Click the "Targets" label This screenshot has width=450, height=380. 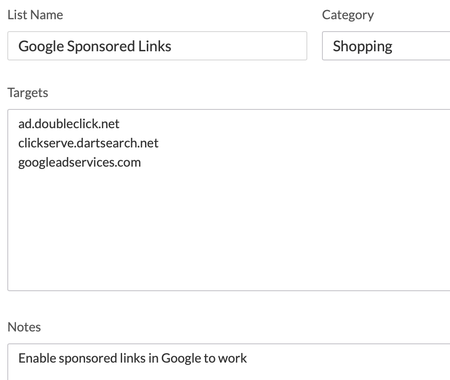tap(28, 92)
